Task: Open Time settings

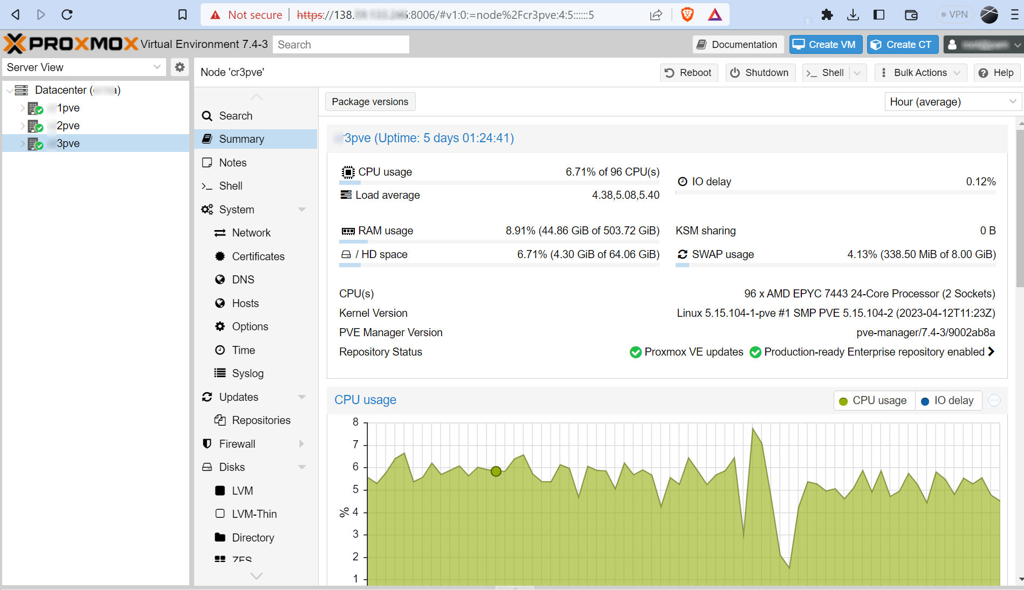Action: (x=256, y=350)
